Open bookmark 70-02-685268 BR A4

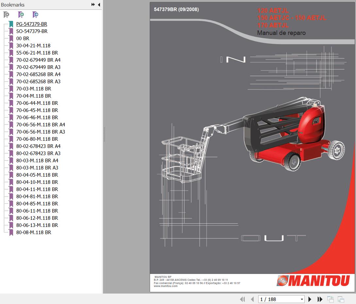click(38, 74)
